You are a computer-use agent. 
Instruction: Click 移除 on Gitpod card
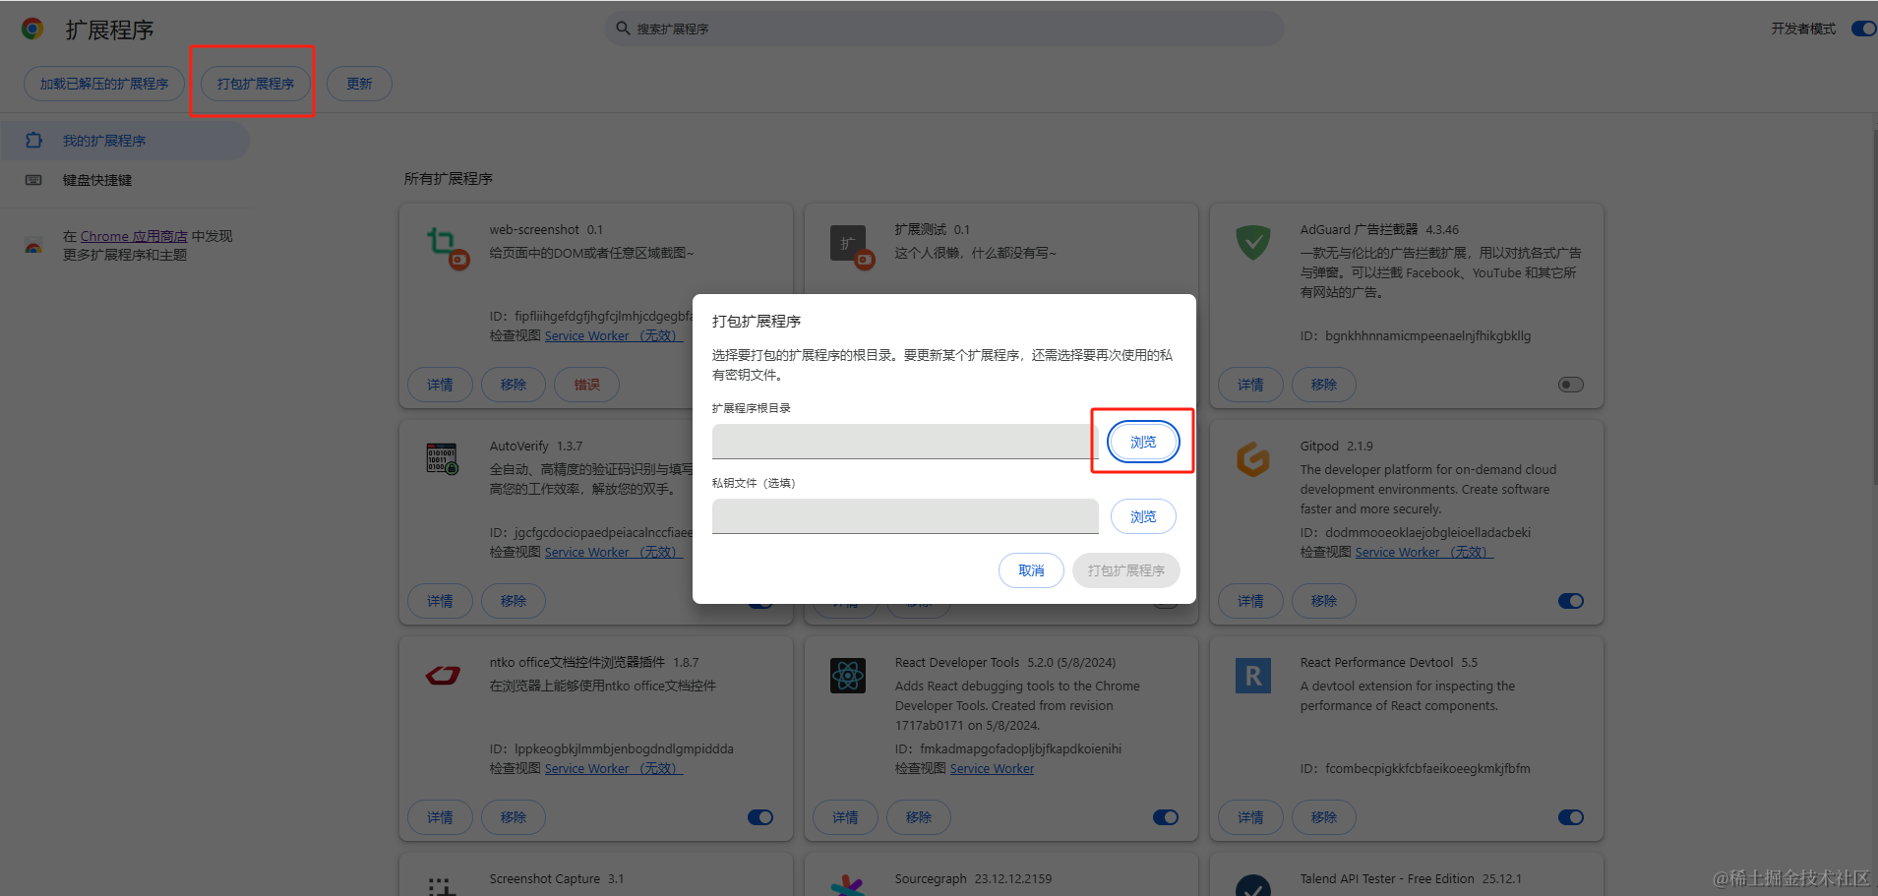coord(1324,601)
